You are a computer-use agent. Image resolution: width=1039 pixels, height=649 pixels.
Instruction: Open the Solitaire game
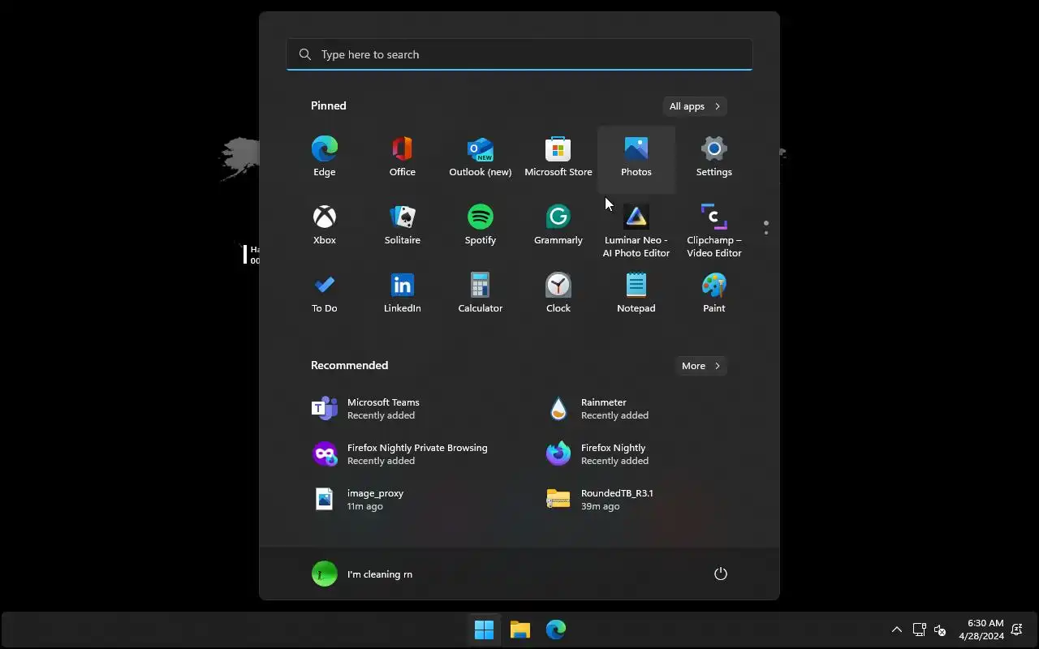point(403,226)
